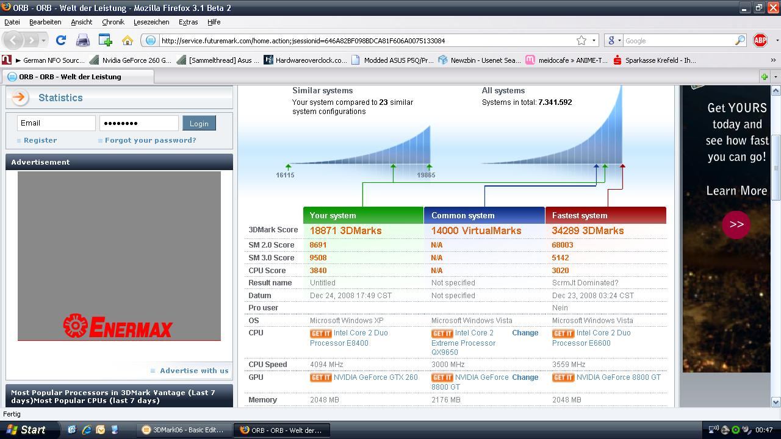
Task: Open the Extras menu
Action: click(188, 22)
